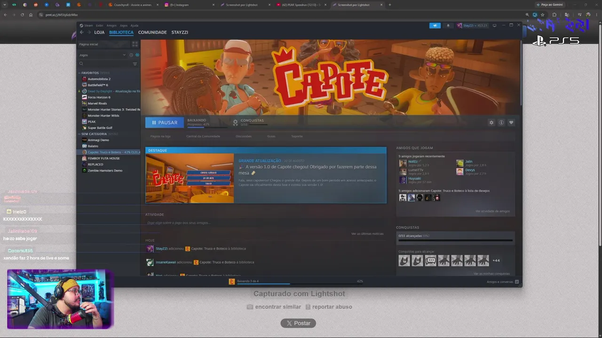Open Ver atividade de amigos link
This screenshot has height=338, width=602.
click(492, 211)
